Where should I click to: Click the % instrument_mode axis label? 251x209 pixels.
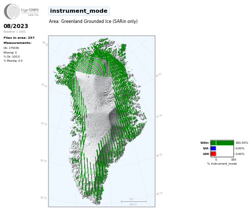coord(222,164)
